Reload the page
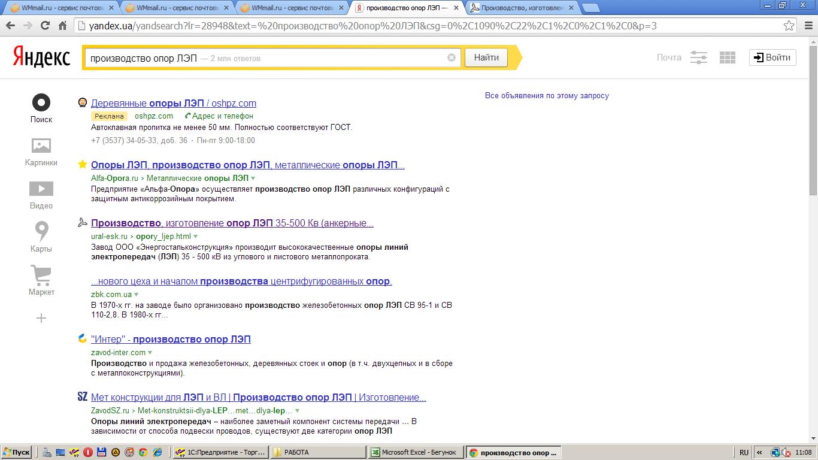The image size is (818, 460). [x=45, y=26]
